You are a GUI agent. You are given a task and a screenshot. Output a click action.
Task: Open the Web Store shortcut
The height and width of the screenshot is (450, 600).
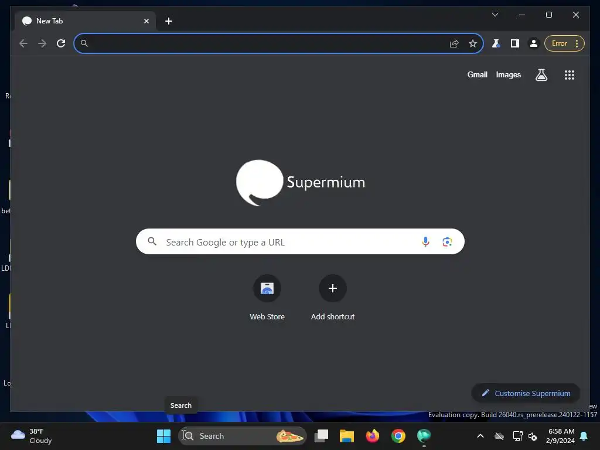[x=267, y=298]
